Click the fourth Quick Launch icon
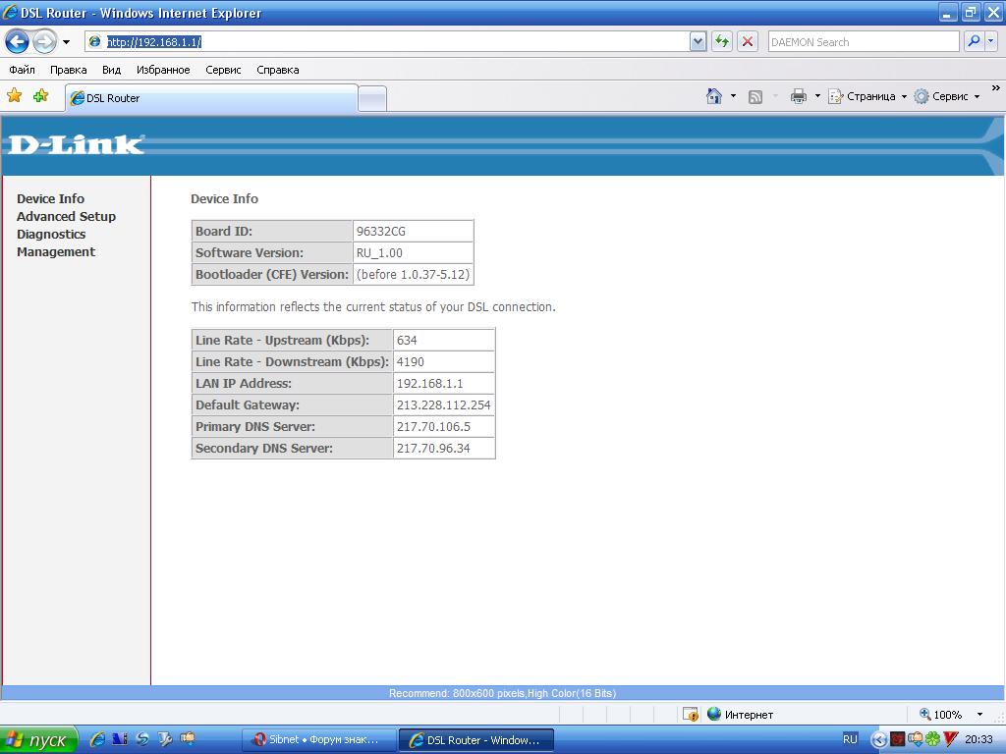 pyautogui.click(x=165, y=739)
